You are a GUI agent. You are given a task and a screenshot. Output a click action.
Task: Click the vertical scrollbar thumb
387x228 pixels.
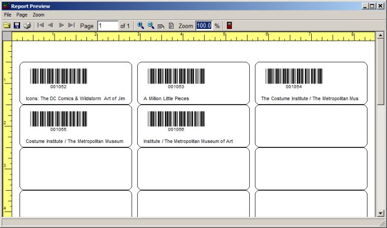380,72
